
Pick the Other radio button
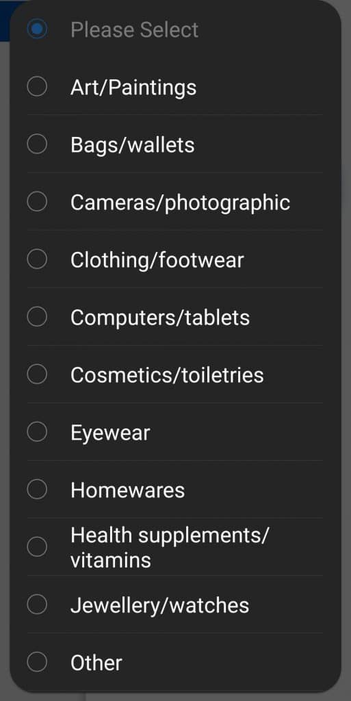tap(37, 662)
